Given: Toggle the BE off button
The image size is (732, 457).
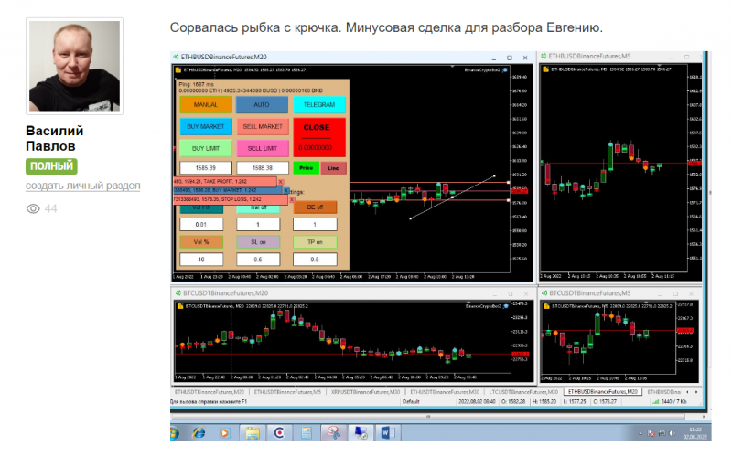Looking at the screenshot, I should click(315, 207).
